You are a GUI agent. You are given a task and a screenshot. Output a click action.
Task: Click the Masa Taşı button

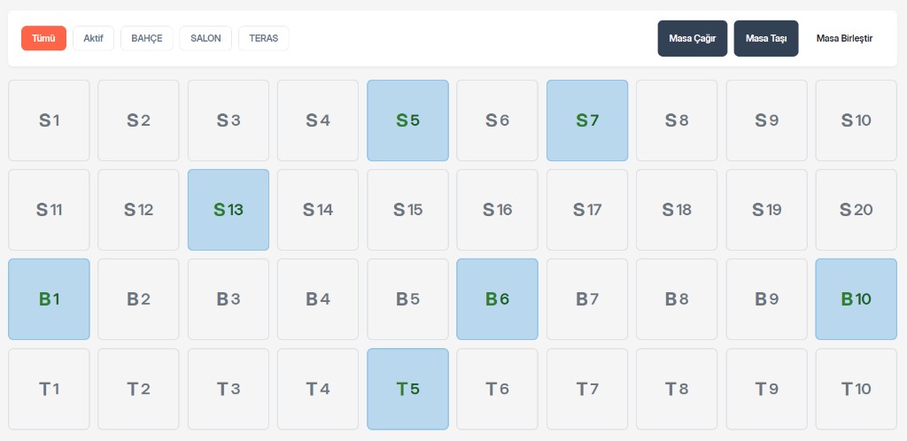pos(766,38)
